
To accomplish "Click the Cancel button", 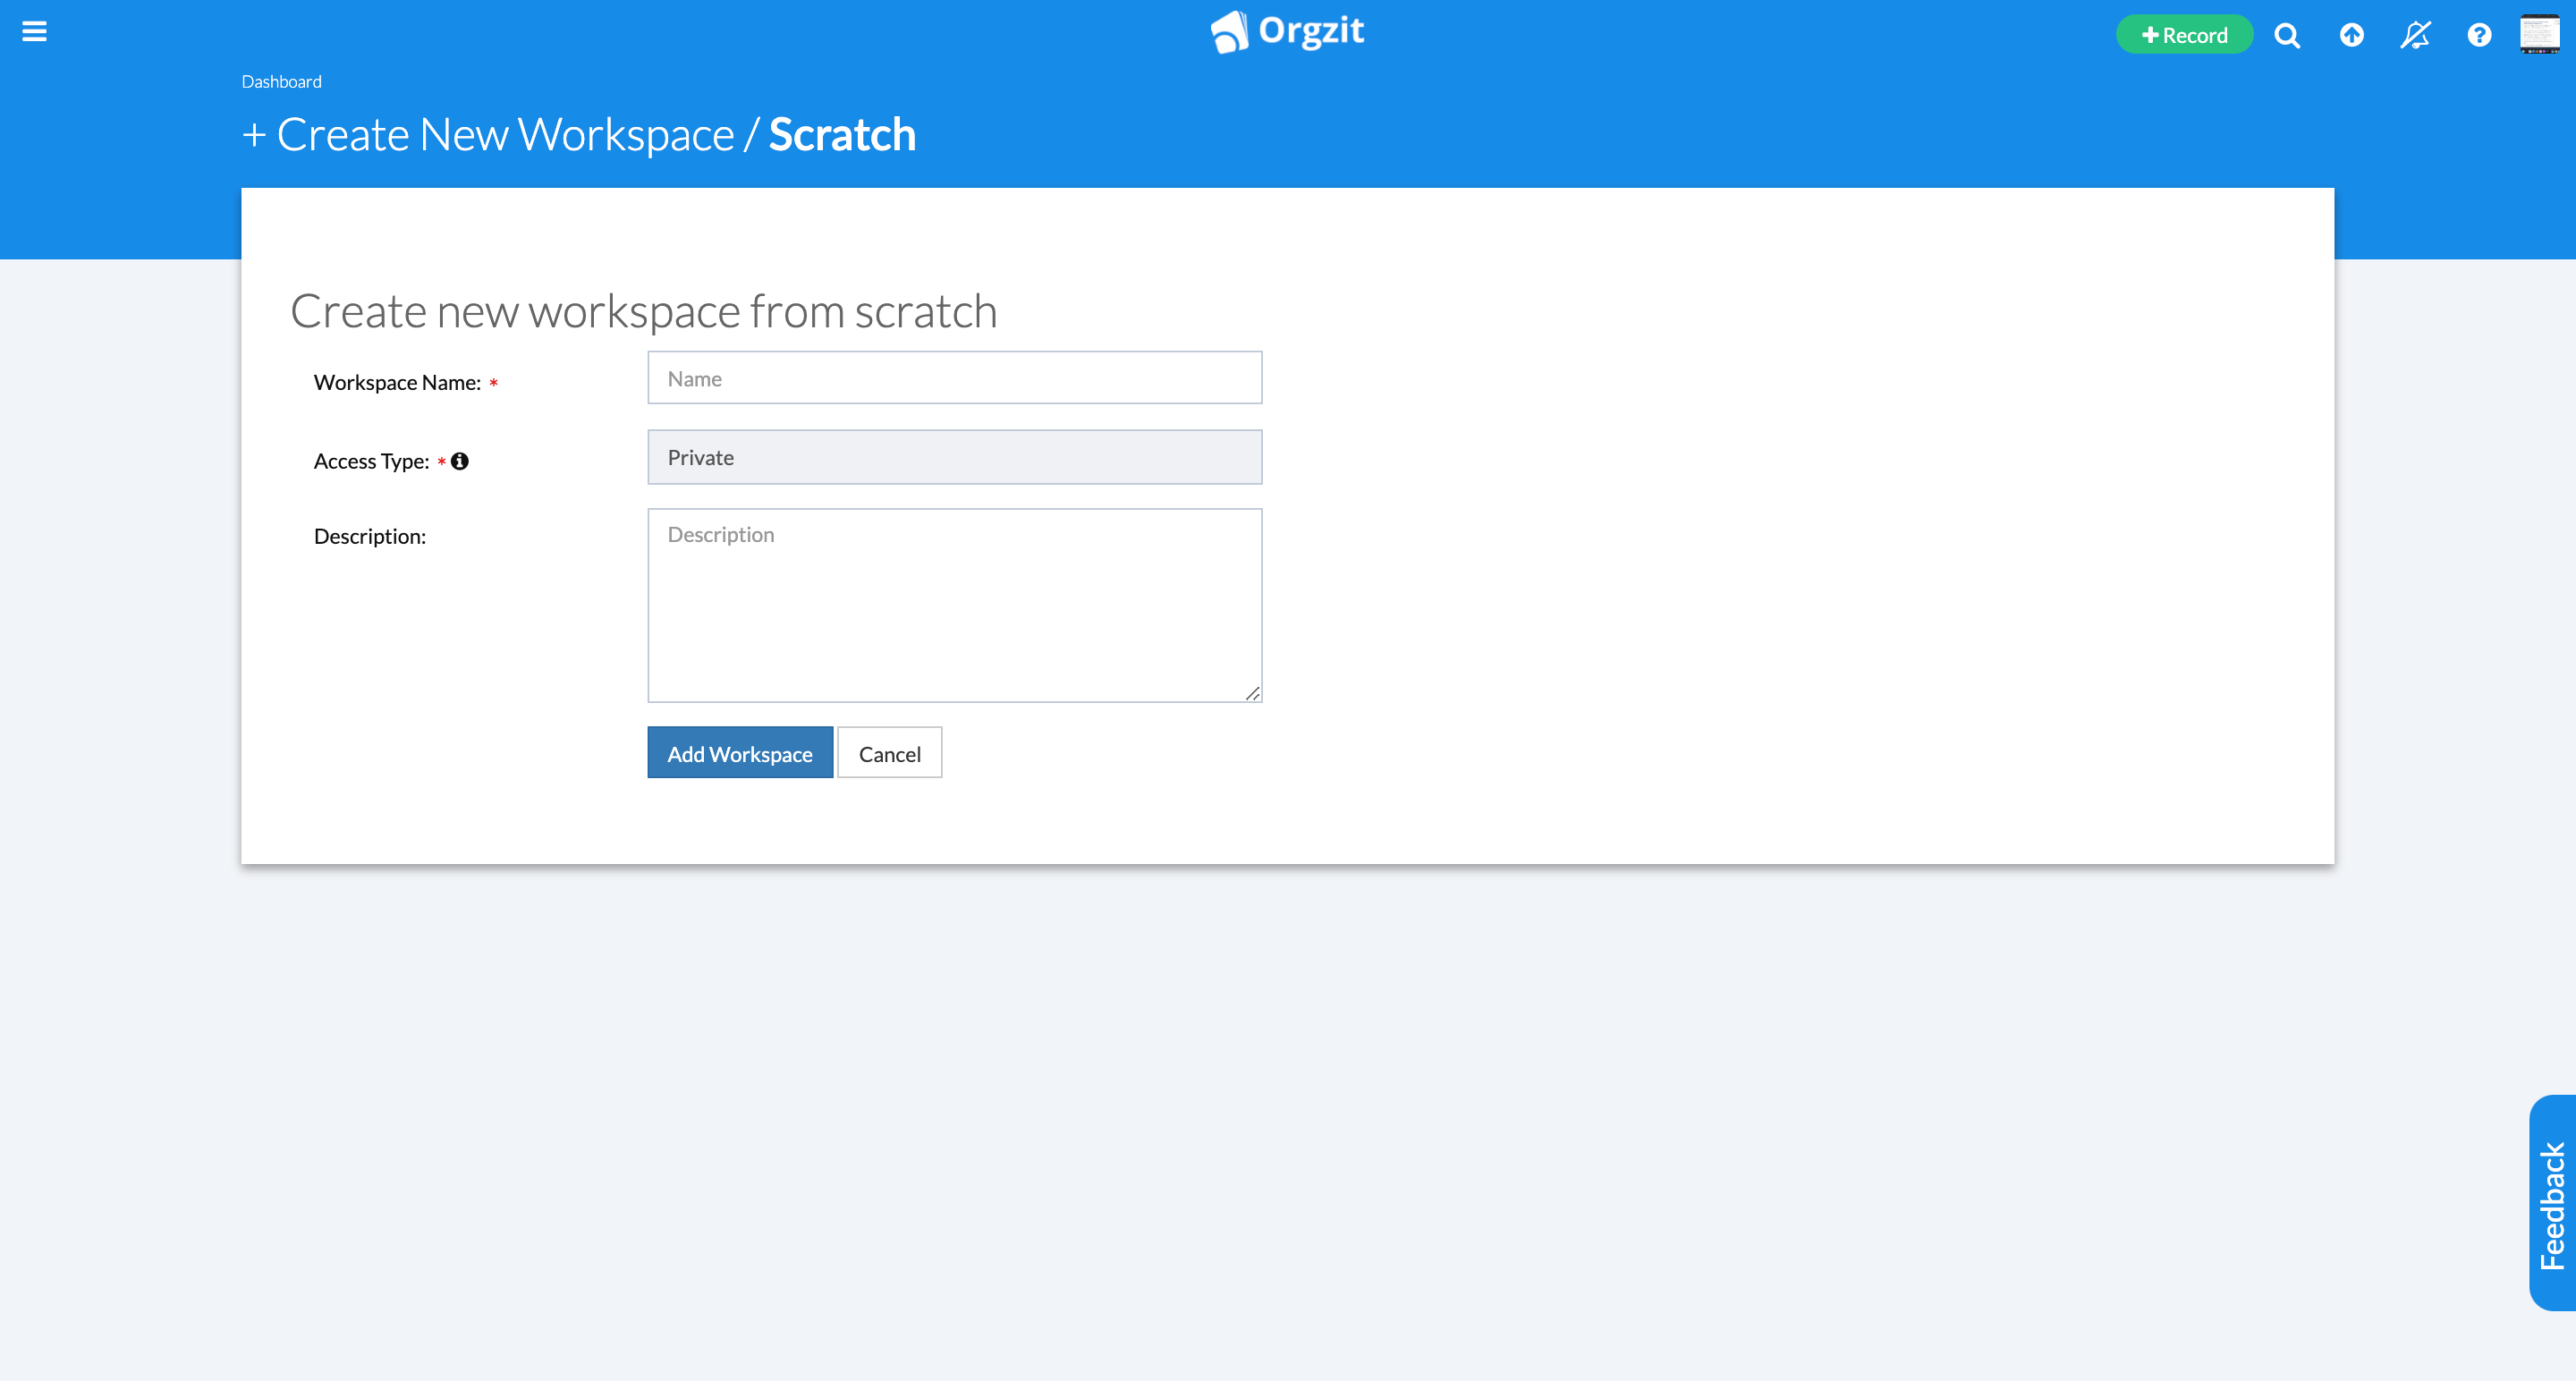I will point(890,753).
